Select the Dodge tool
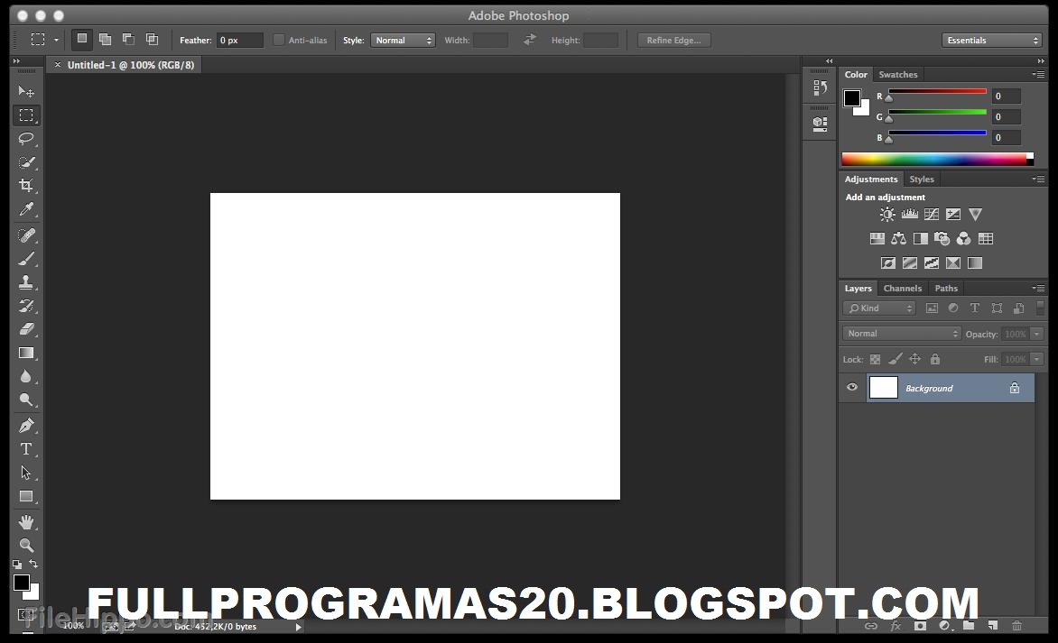The width and height of the screenshot is (1058, 643). click(x=26, y=400)
